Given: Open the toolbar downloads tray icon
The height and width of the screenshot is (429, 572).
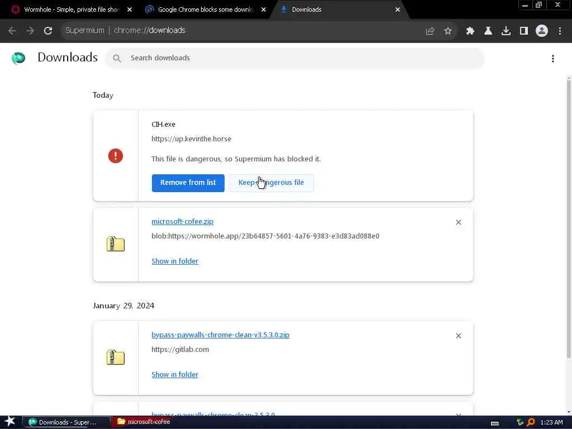Looking at the screenshot, I should pos(506,31).
